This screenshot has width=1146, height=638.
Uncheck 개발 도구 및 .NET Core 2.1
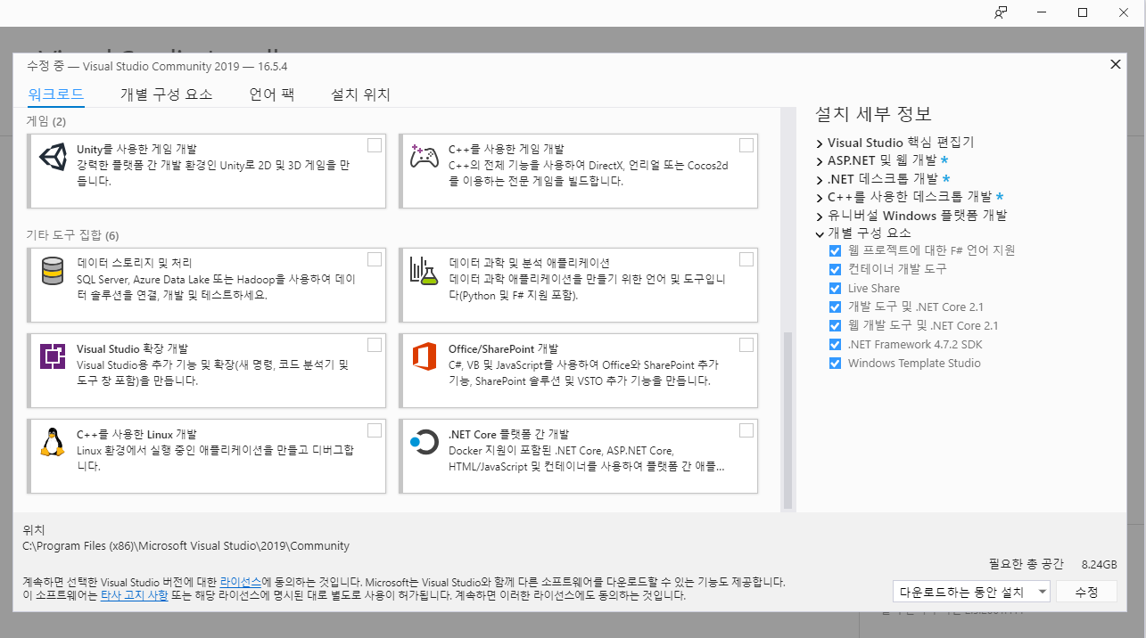pos(835,307)
